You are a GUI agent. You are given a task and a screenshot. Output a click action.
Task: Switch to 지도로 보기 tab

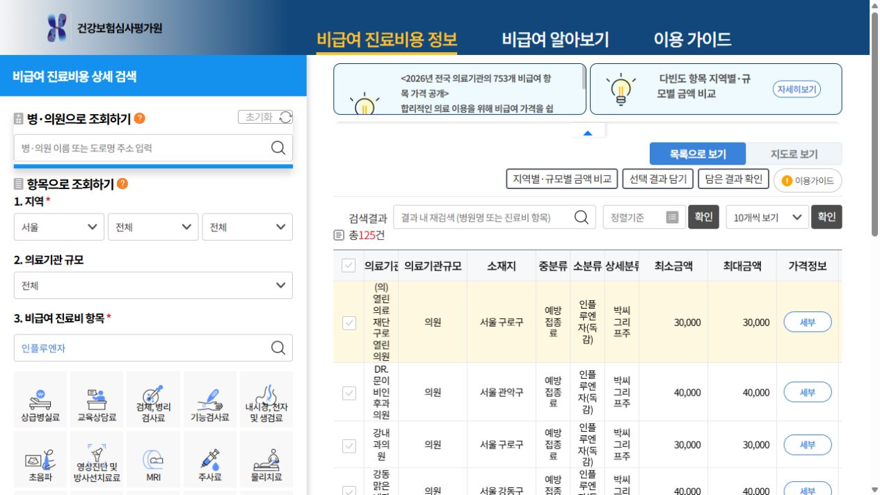click(794, 154)
